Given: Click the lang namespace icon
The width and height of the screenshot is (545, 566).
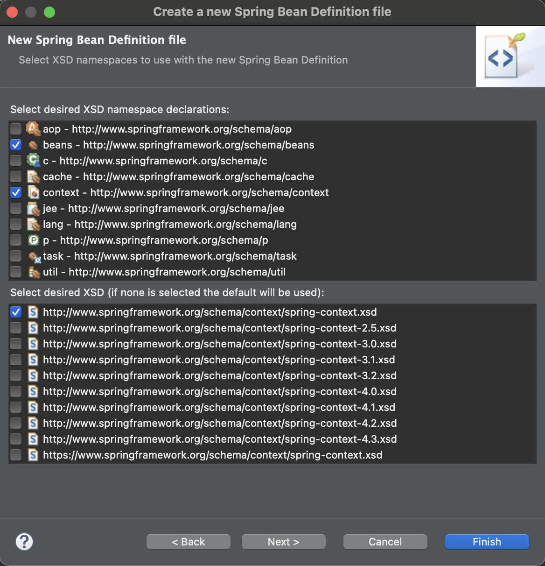Looking at the screenshot, I should [33, 224].
